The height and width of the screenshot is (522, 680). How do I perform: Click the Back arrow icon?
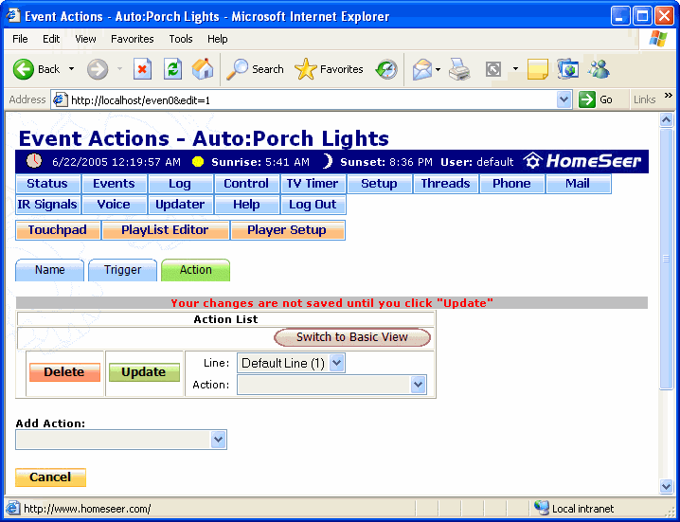point(24,69)
